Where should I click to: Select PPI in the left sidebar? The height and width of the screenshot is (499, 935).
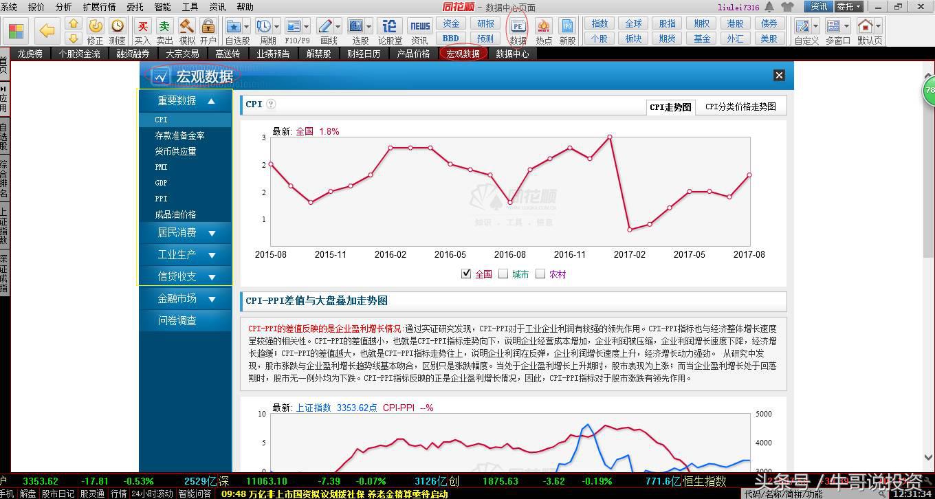click(161, 198)
